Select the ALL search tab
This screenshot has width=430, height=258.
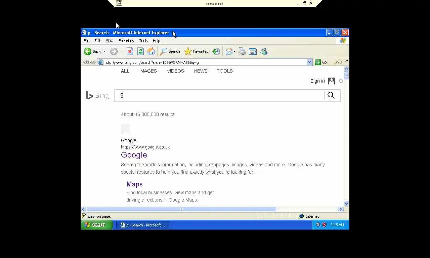(125, 71)
